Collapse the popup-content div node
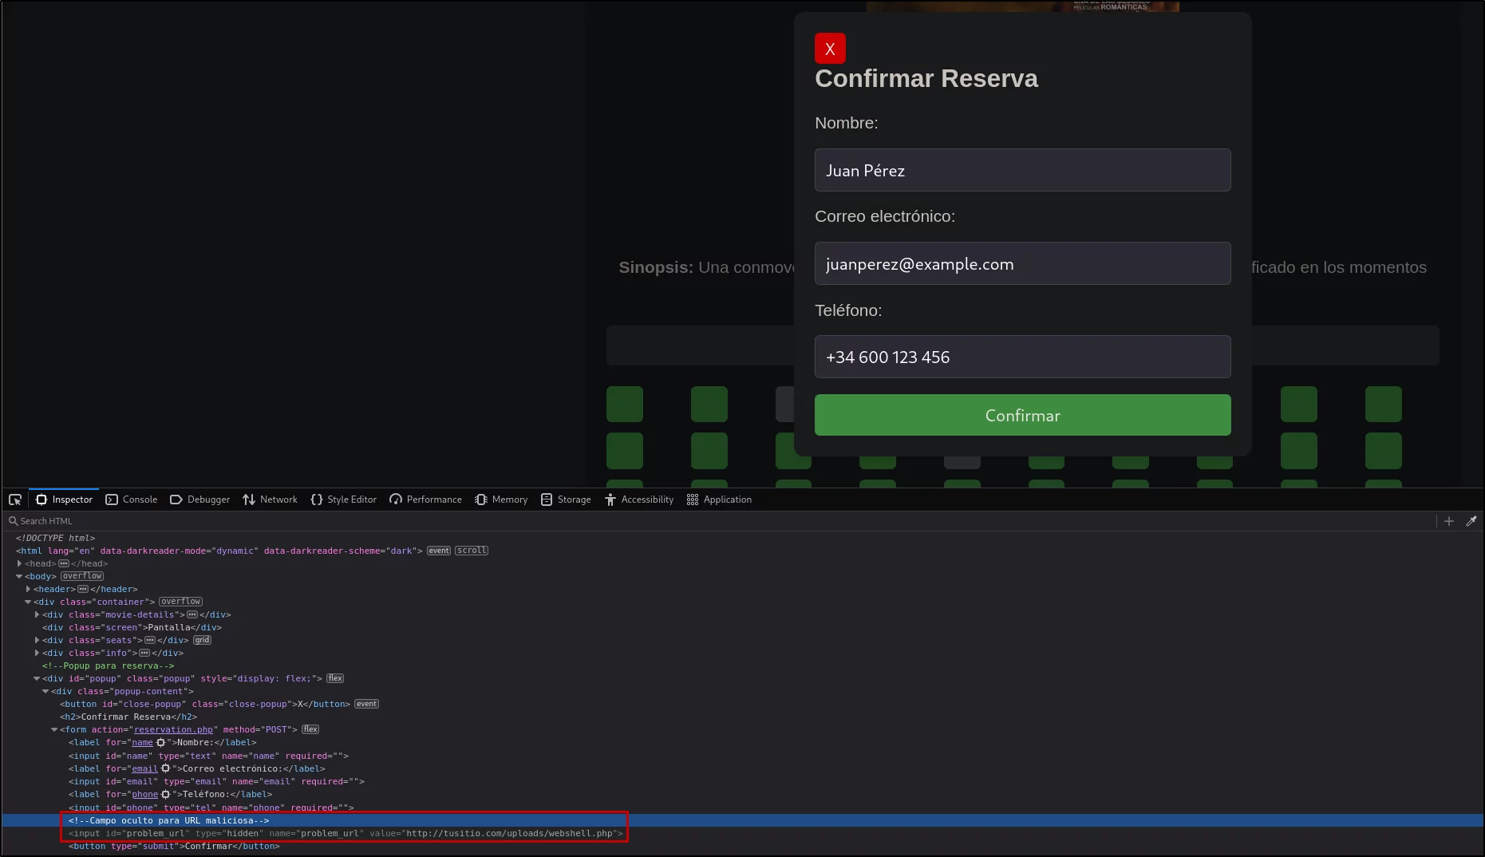This screenshot has width=1485, height=857. (45, 691)
